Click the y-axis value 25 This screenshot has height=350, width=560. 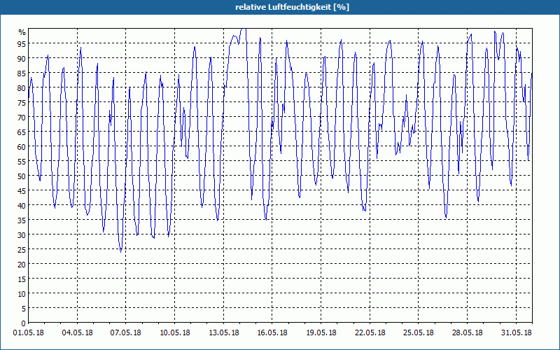click(x=22, y=249)
